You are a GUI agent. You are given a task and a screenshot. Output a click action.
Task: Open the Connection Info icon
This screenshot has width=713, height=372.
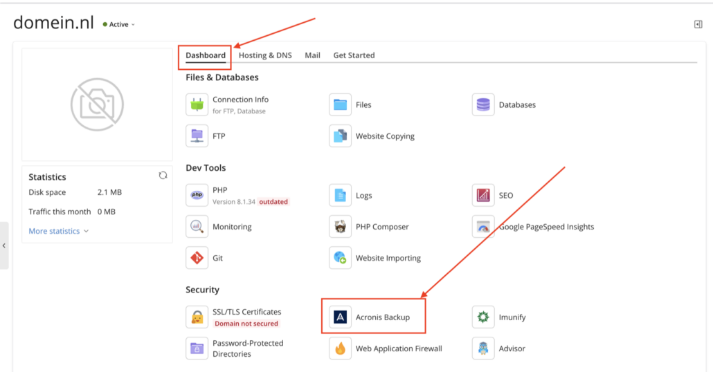[x=197, y=104]
